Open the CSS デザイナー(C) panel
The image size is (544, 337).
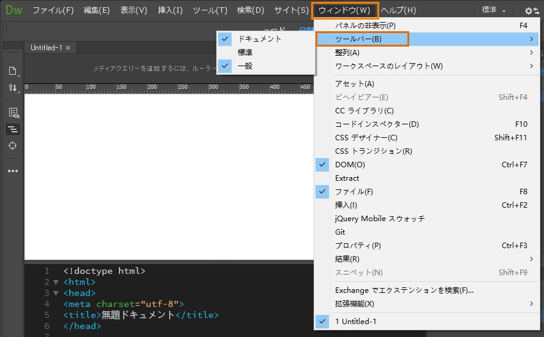427,138
